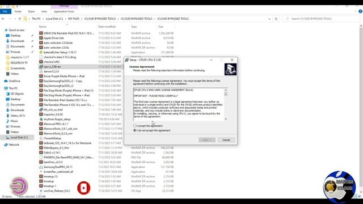Viewport: 363px width, 204px height.
Task: Expand the address bar history dropdown
Action: tap(269, 19)
